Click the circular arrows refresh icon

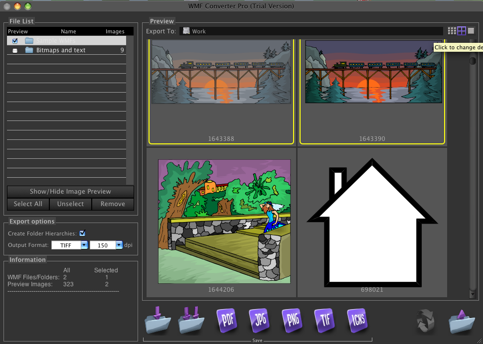[x=427, y=321]
